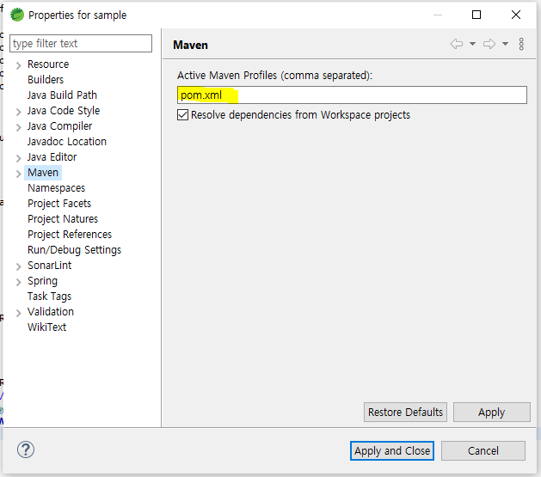541x477 pixels.
Task: Open Project Natures page
Action: pyautogui.click(x=63, y=219)
